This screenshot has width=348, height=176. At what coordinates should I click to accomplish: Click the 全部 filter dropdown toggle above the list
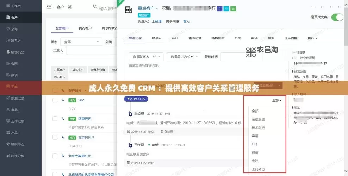point(276,100)
